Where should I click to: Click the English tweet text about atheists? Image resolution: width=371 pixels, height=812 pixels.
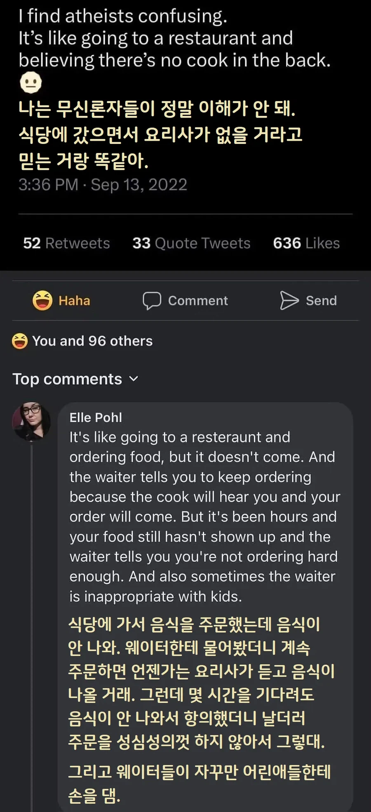174,38
